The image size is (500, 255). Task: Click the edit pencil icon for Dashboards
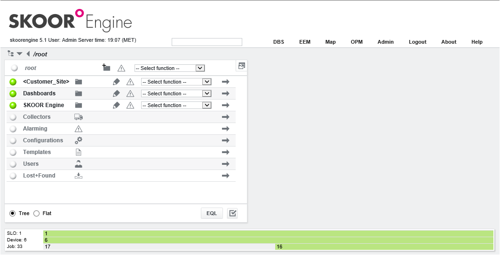pyautogui.click(x=117, y=93)
